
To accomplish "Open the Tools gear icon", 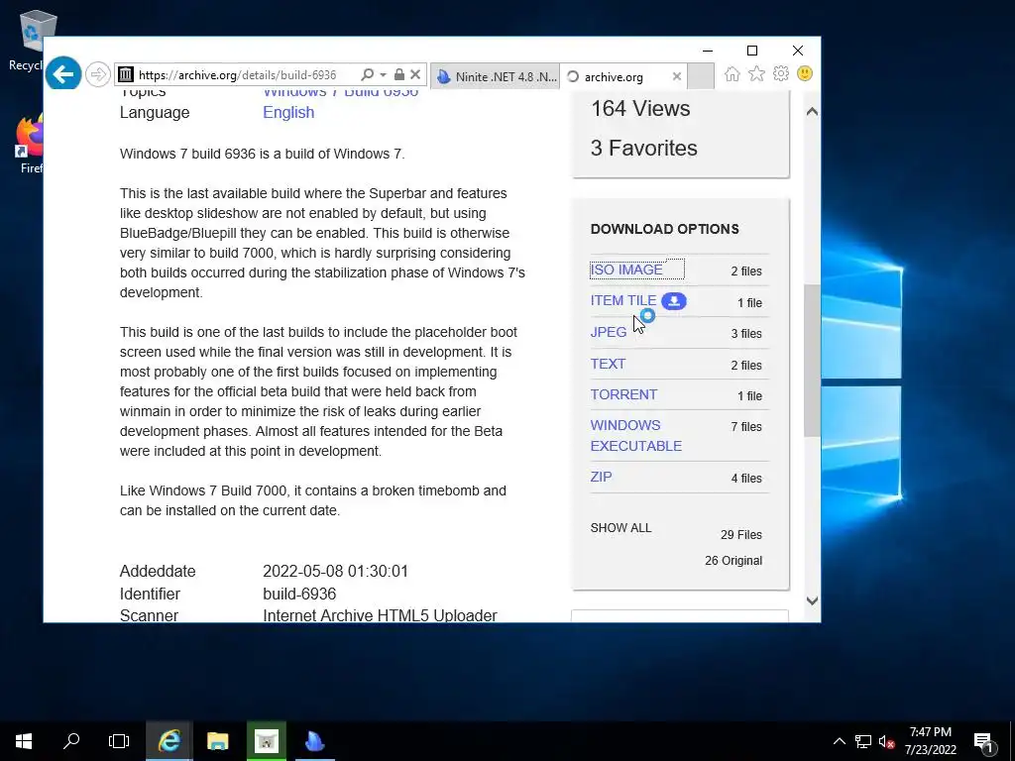I will 781,73.
